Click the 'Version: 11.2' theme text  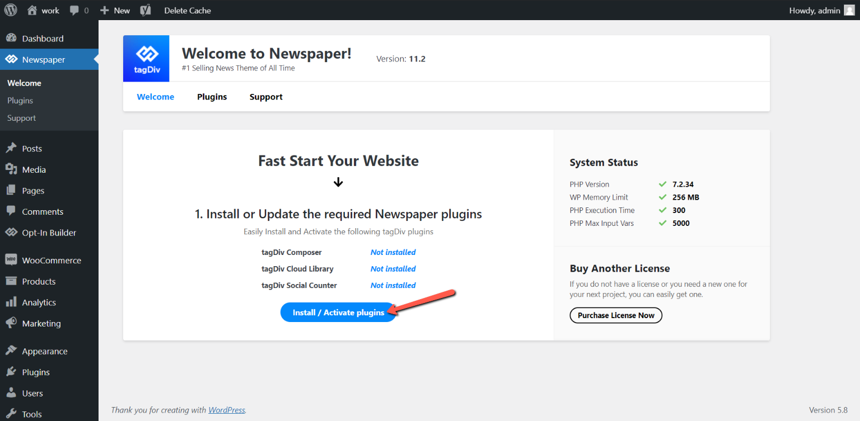[x=401, y=59]
